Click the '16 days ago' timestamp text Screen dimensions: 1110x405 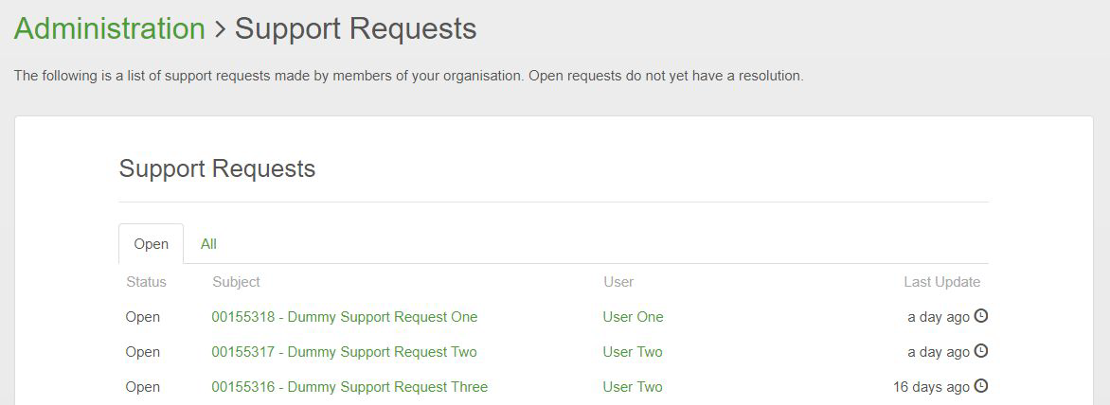[931, 387]
